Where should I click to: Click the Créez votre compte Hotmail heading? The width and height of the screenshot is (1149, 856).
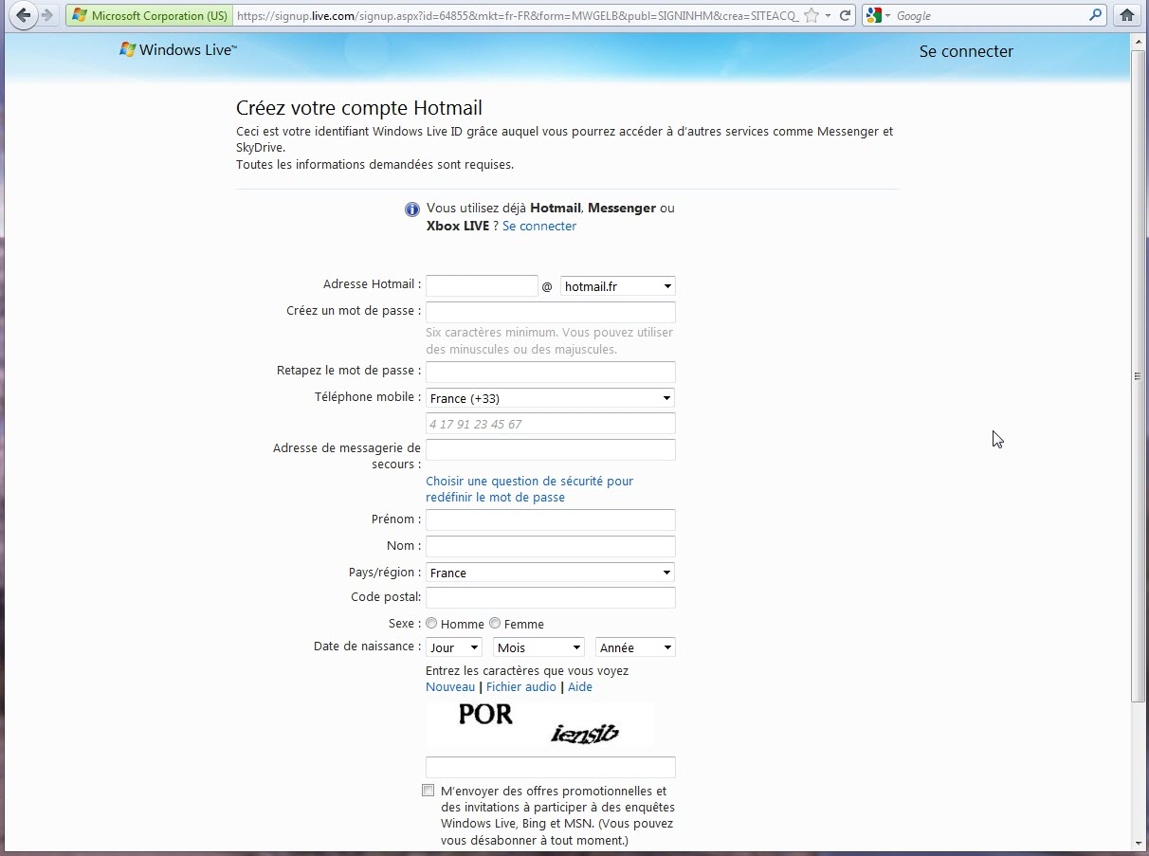coord(359,108)
